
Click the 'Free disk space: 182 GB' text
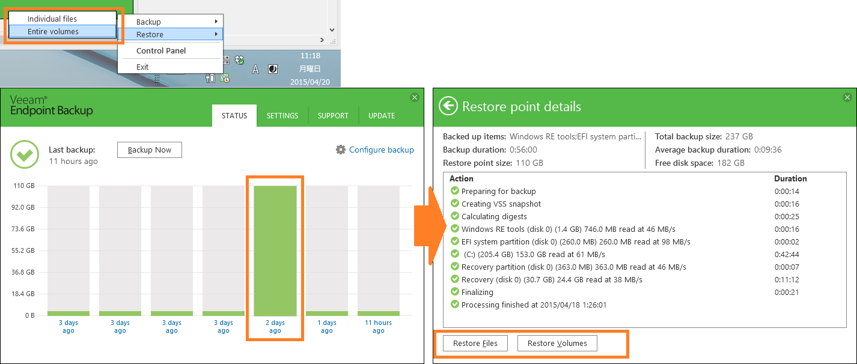700,163
